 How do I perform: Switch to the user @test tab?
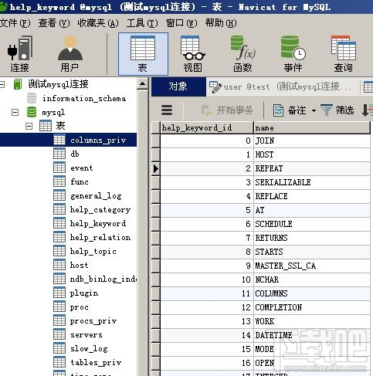[x=283, y=86]
